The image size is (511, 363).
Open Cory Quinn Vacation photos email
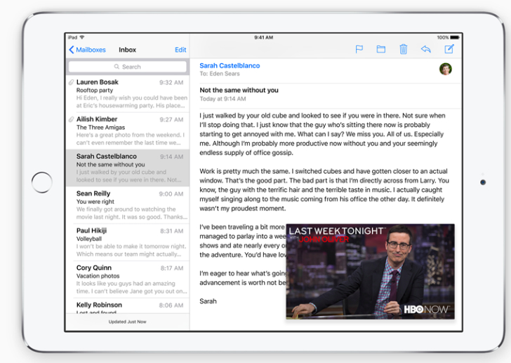tap(128, 279)
